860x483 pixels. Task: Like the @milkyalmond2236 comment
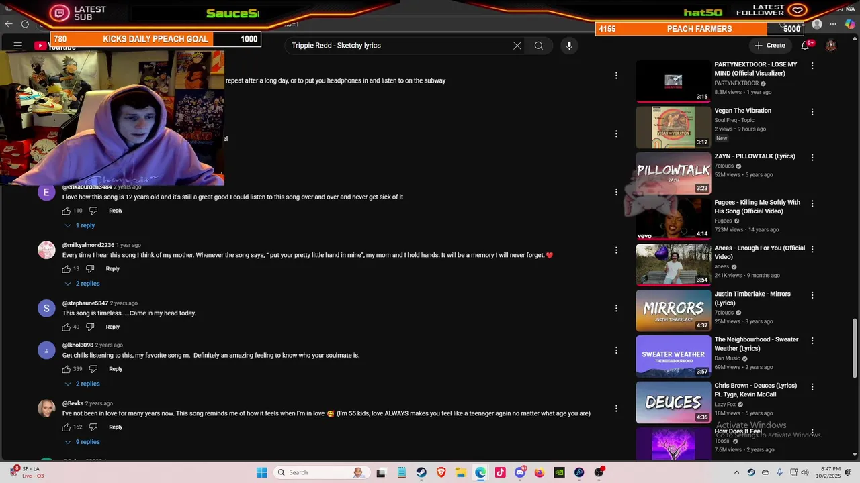[x=67, y=269]
